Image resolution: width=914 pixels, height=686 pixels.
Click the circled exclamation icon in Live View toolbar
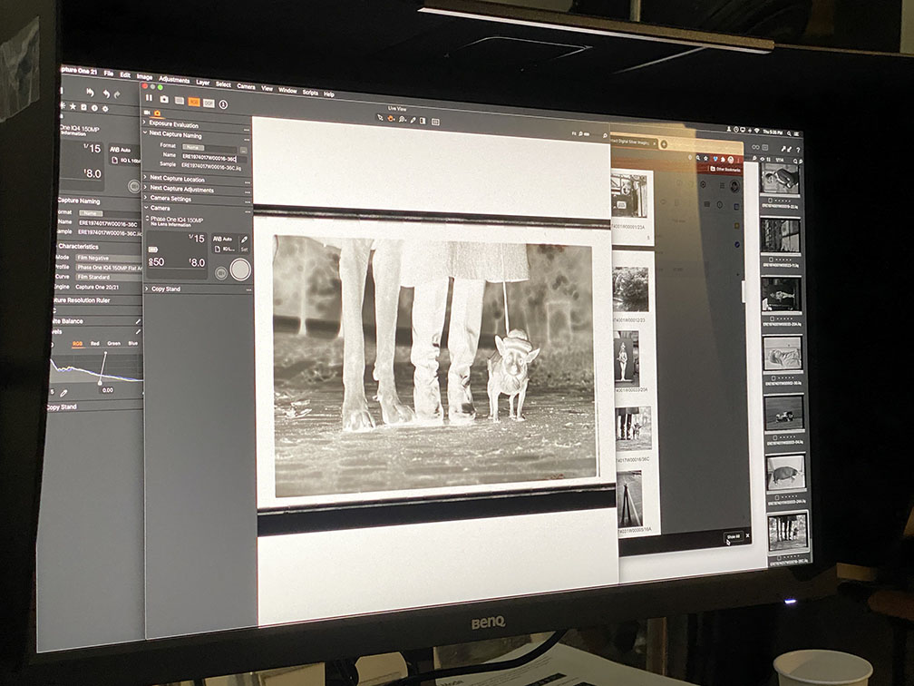pyautogui.click(x=223, y=104)
